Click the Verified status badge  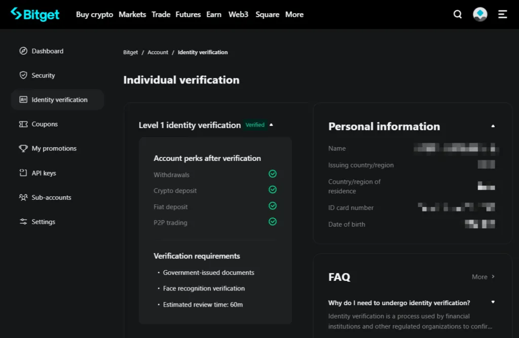pos(254,124)
